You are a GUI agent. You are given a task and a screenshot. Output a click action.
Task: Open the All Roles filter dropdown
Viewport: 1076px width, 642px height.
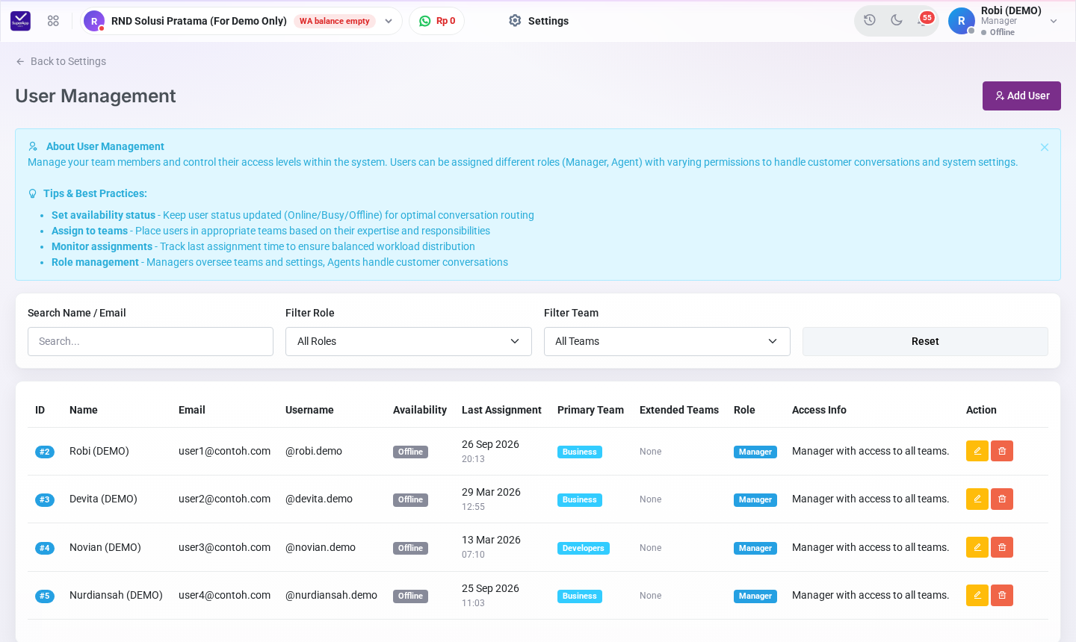pyautogui.click(x=409, y=341)
